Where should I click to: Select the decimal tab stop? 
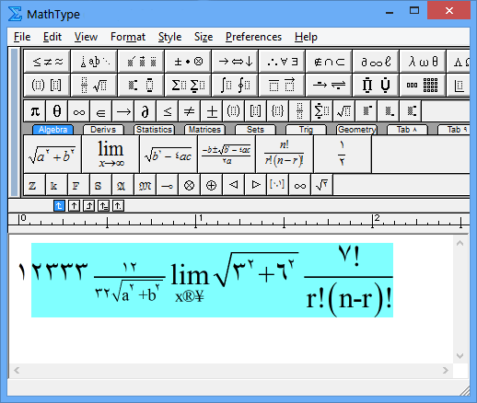[x=118, y=205]
